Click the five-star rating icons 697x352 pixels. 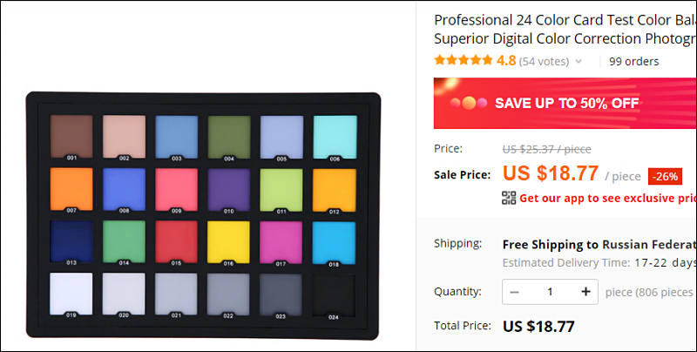(464, 60)
